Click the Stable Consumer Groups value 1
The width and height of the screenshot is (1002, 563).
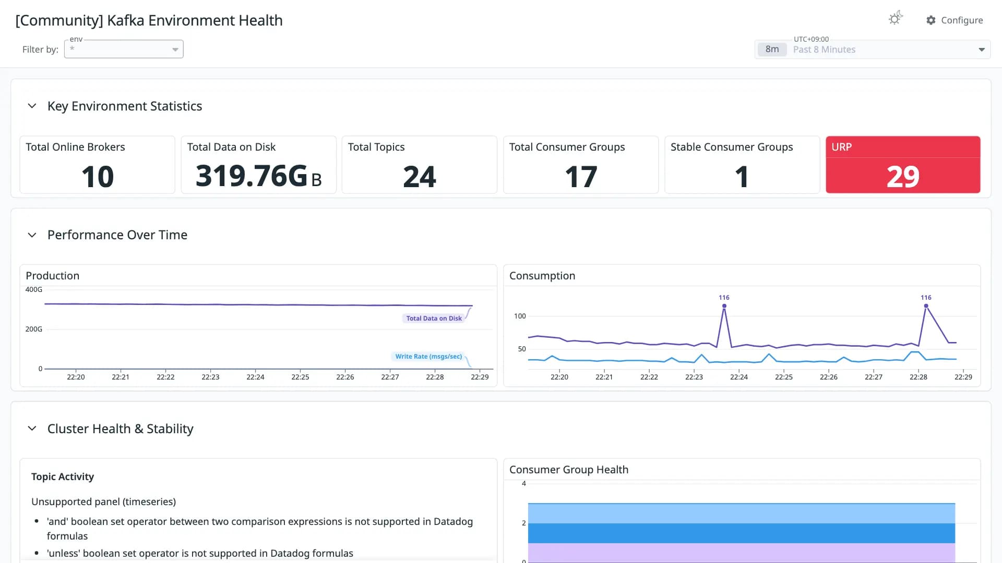click(742, 177)
